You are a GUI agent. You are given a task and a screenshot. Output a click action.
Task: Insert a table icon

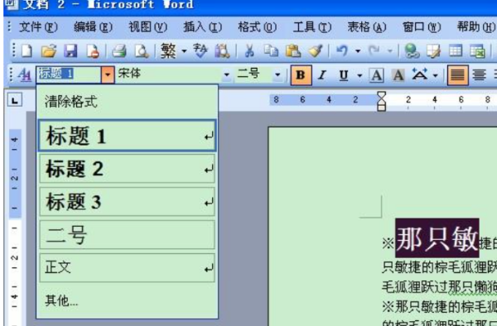click(456, 50)
